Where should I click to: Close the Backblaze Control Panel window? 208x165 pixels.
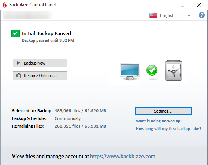(199, 5)
